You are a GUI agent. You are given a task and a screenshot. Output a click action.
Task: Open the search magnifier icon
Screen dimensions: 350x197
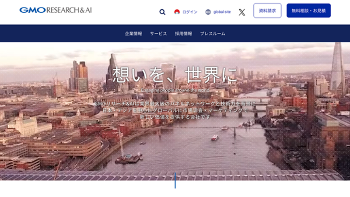162,12
